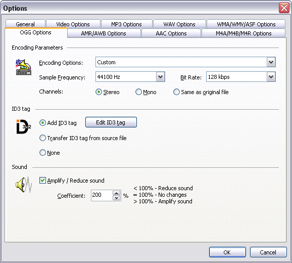Open the AMR/AWB Options tab
The image size is (292, 263).
click(x=104, y=33)
